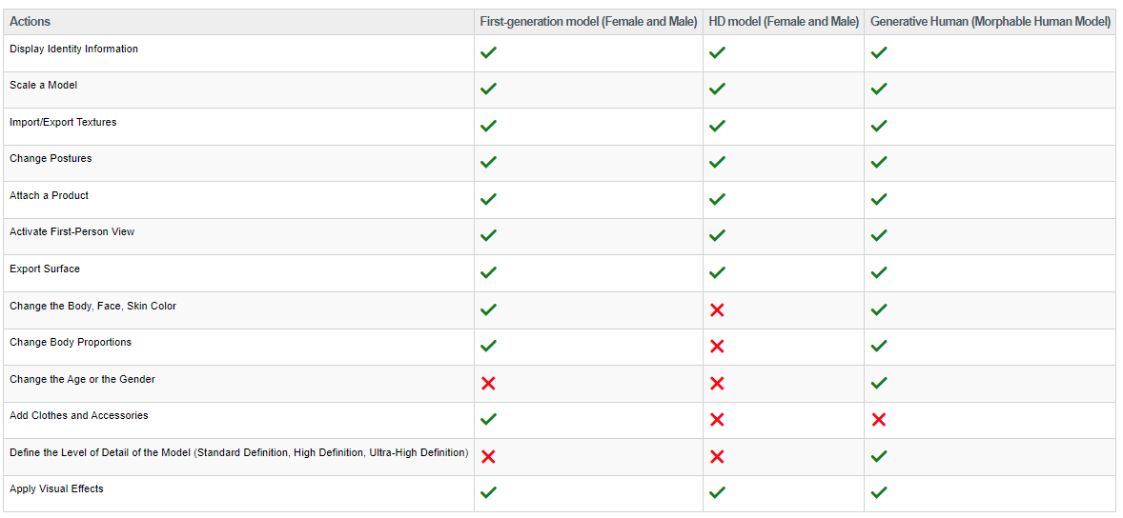Click red X for Change Age, First-generation model
The image size is (1123, 518).
point(488,384)
